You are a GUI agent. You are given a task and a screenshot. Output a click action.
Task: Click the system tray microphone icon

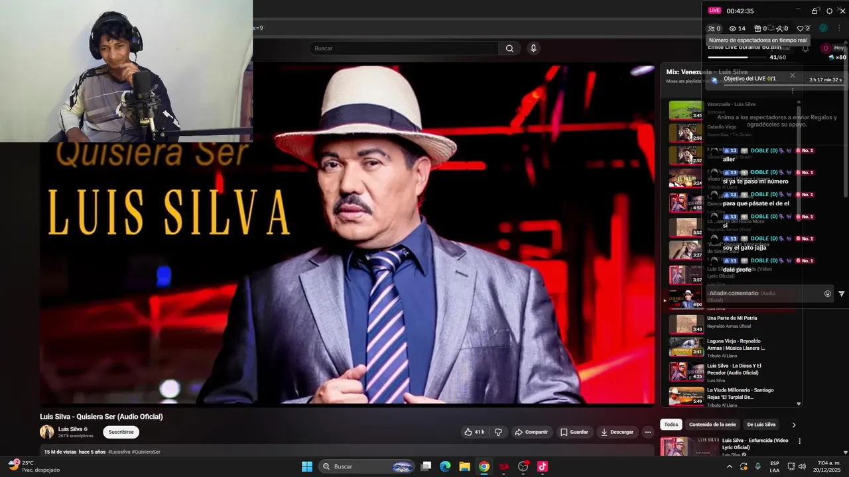757,466
